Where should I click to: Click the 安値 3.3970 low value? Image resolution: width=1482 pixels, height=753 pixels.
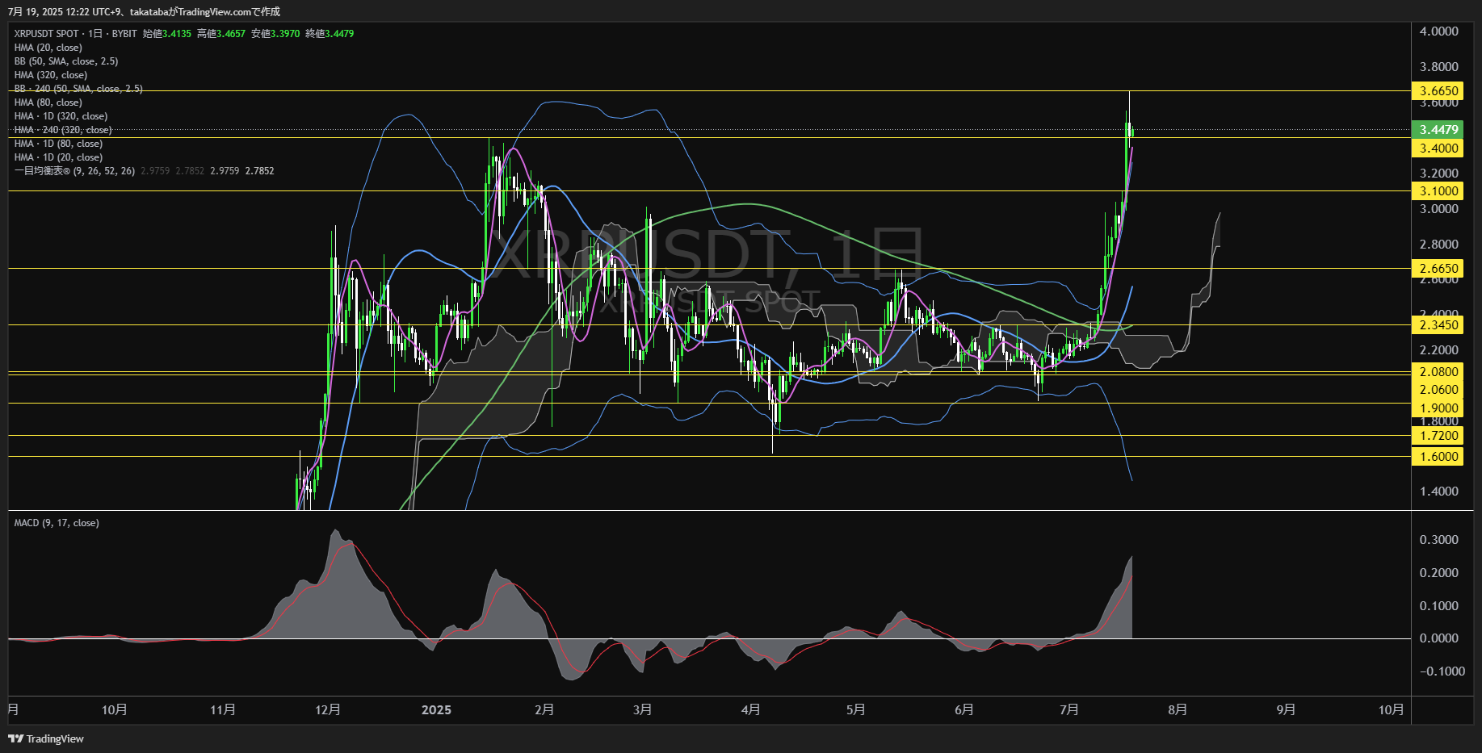coord(275,34)
